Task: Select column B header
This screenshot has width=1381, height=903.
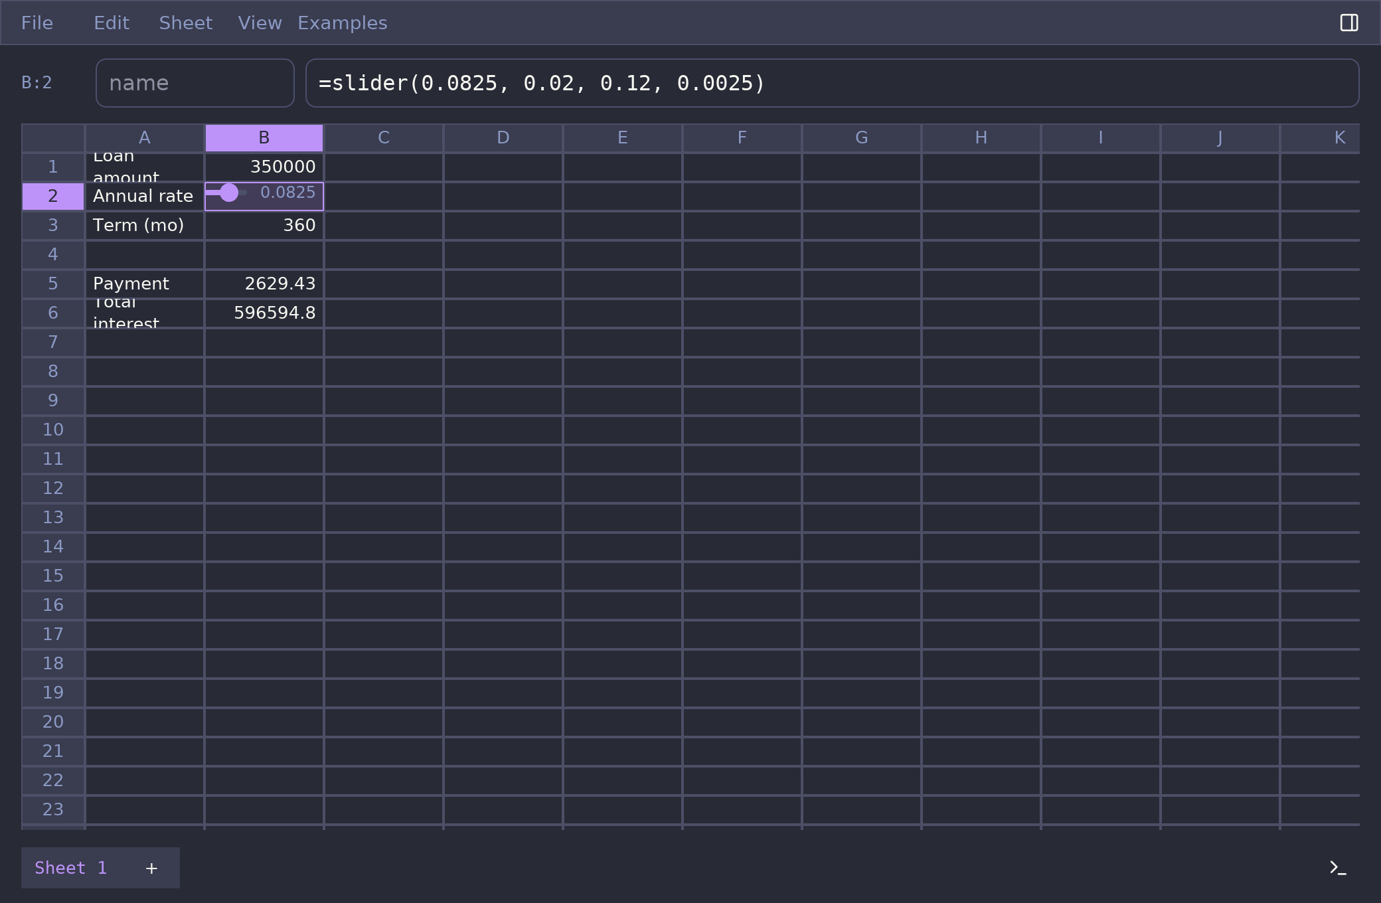Action: [x=264, y=138]
